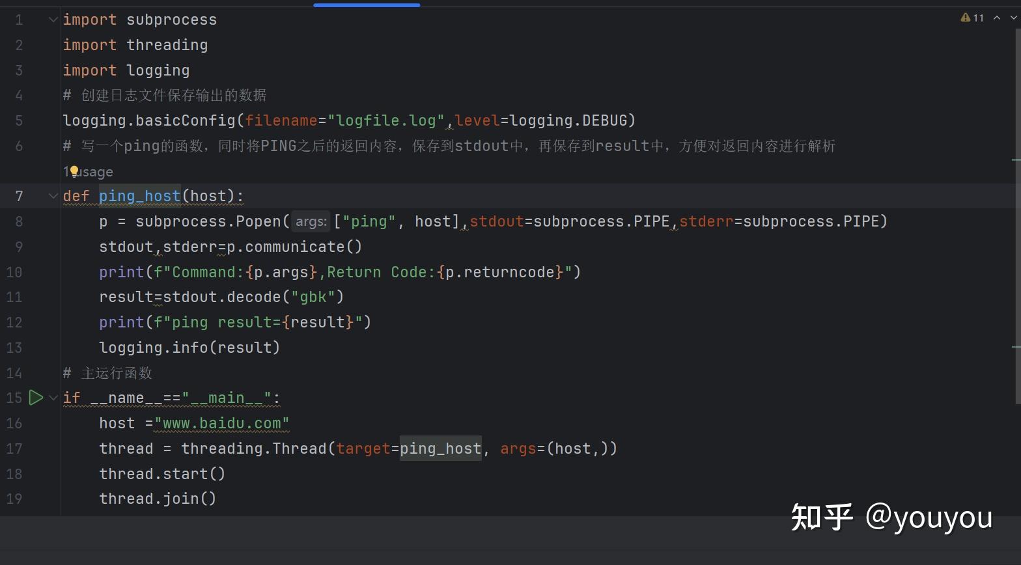Viewport: 1021px width, 565px height.
Task: Click threading.Thread on line 17
Action: [x=254, y=448]
